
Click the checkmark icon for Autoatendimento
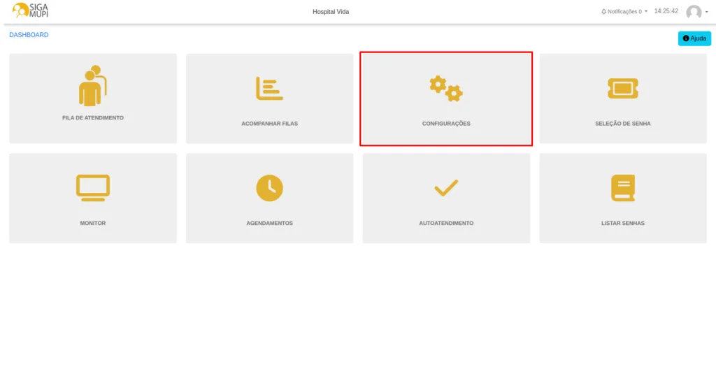[x=446, y=187]
